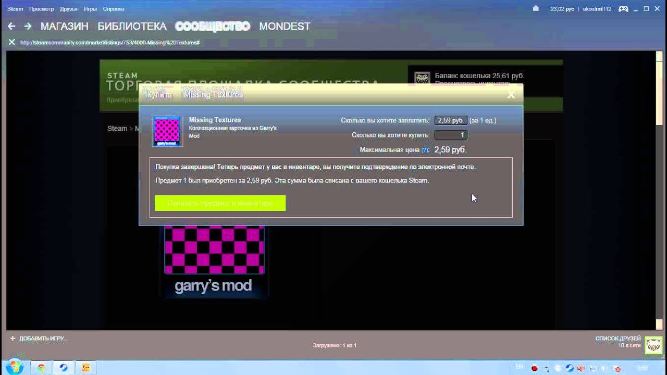Click the wallet avatar icon beside the balance
The image size is (667, 375).
tap(422, 80)
